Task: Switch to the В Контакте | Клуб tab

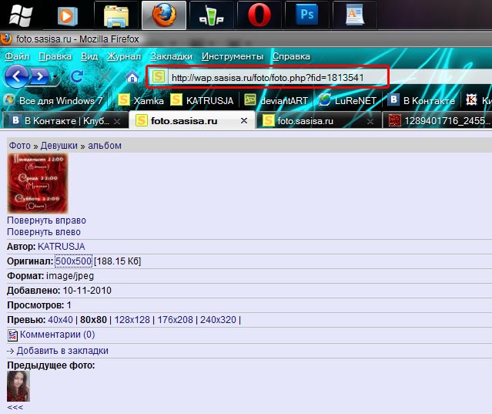Action: [62, 121]
